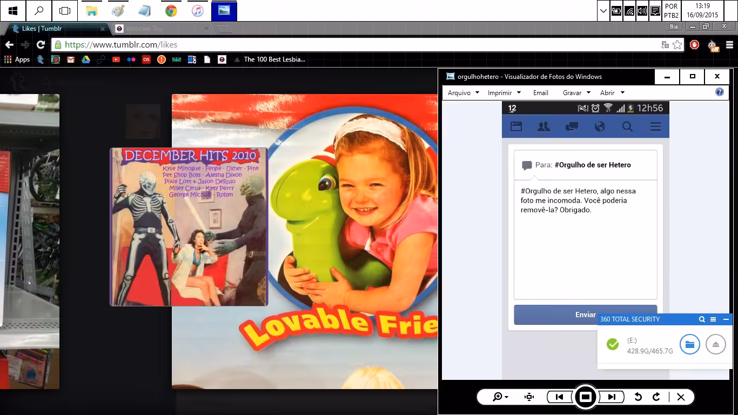Rotate the photo clockwise
This screenshot has height=415, width=738.
[x=656, y=397]
